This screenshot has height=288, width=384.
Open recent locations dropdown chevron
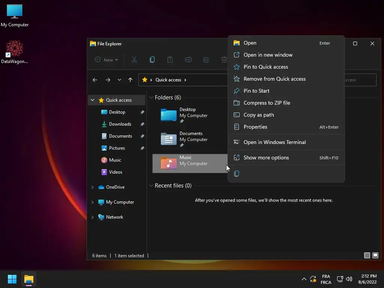click(119, 80)
